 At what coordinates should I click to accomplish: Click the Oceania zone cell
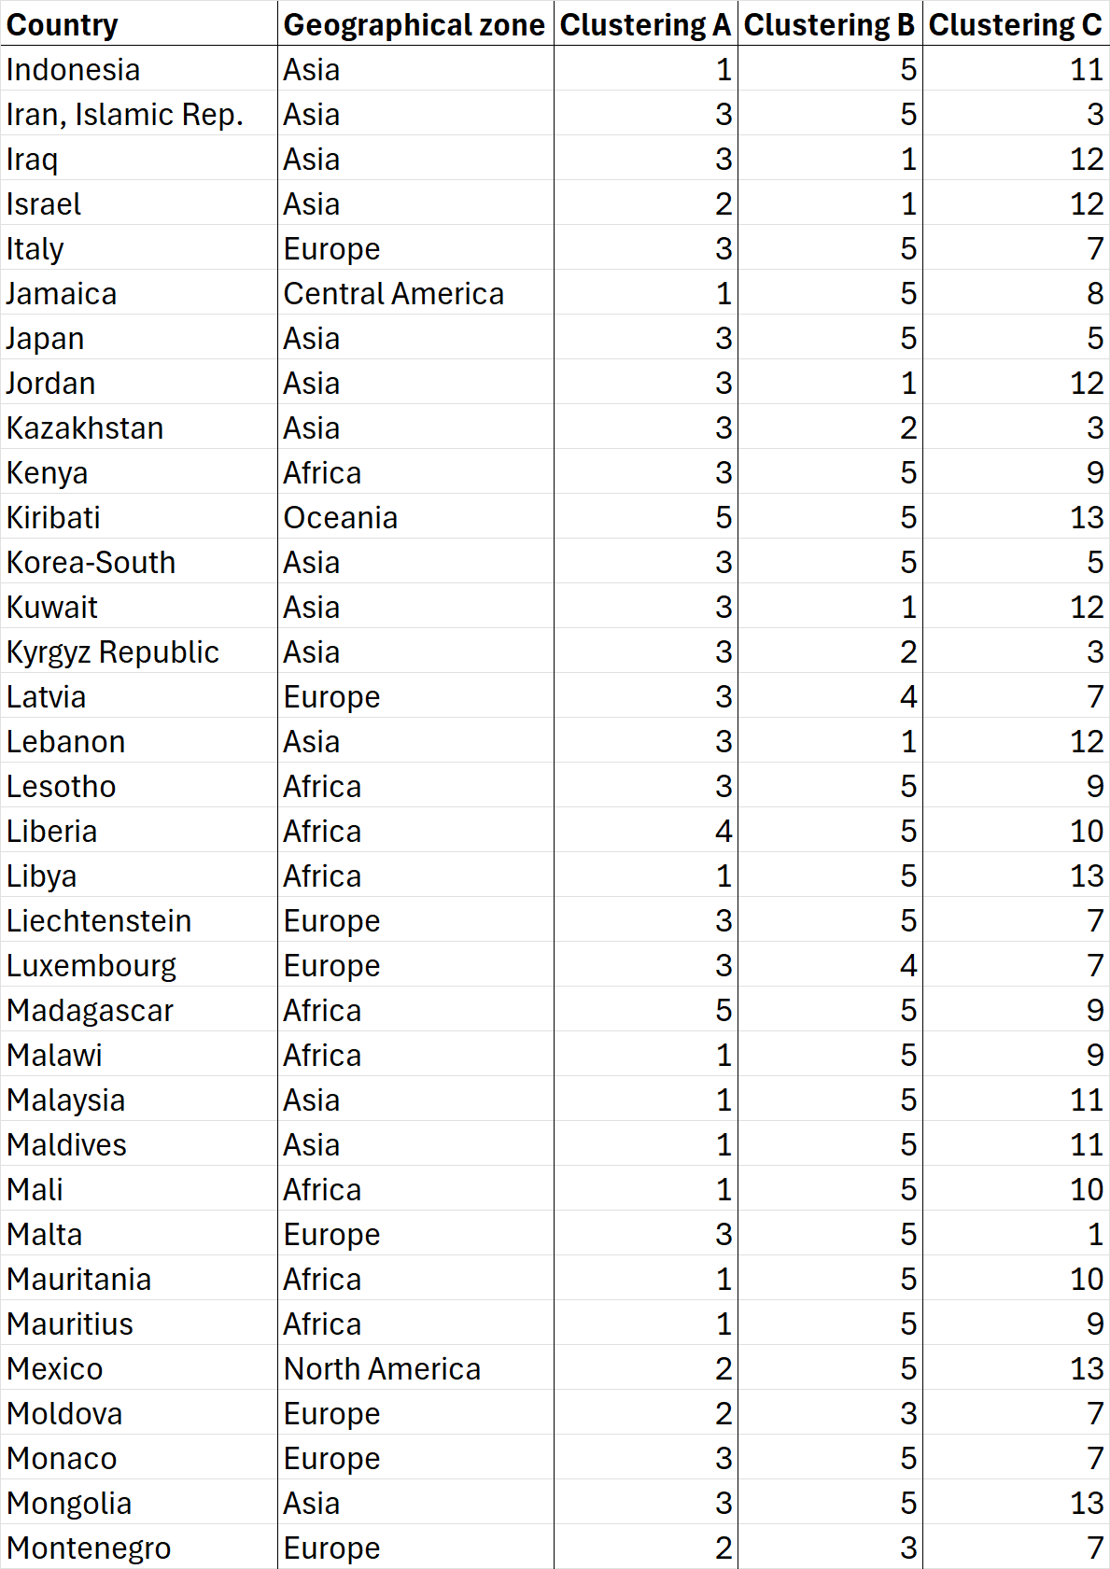coord(341,518)
